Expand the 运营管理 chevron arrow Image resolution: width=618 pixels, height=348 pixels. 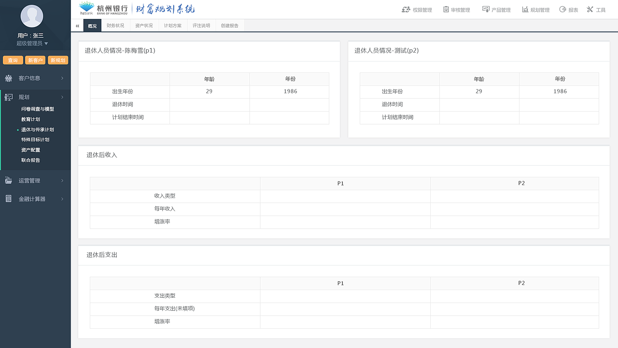(62, 181)
